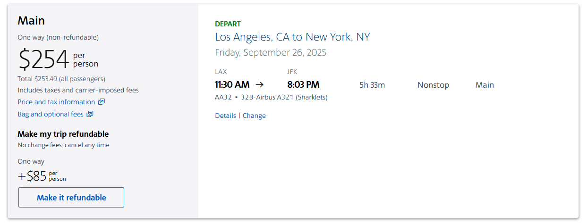This screenshot has height=224, width=587.
Task: Click the new-window icon beside Price and tax information
Action: pos(102,102)
